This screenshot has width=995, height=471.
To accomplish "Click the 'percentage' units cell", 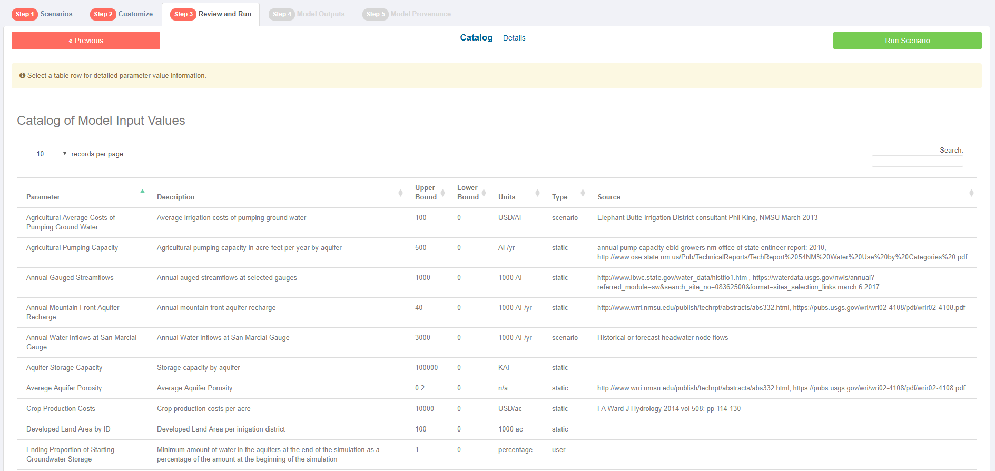I will coord(515,450).
